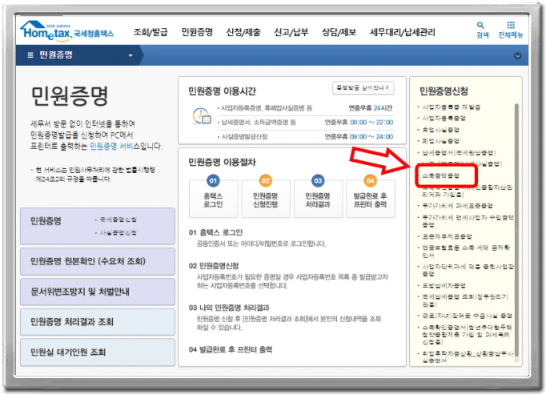Open 문서위변조방지 및 처벌안내
This screenshot has height=395, width=546.
98,292
